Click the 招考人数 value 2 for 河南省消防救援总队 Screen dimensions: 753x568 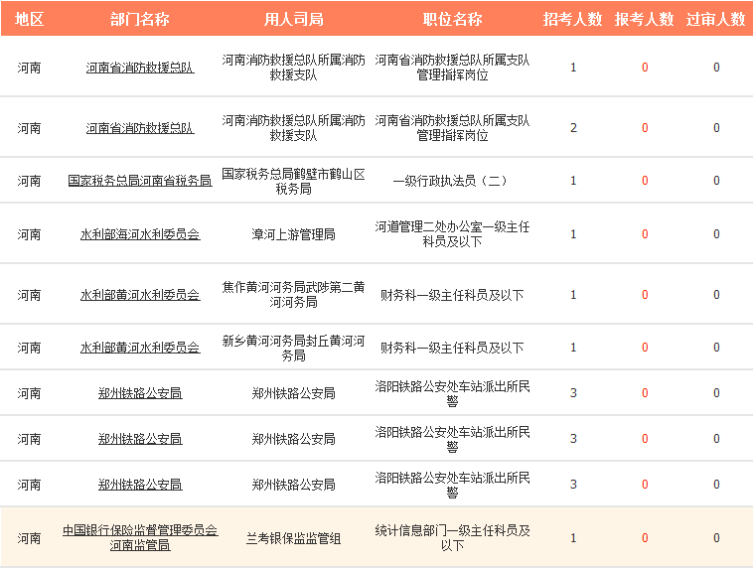(573, 128)
